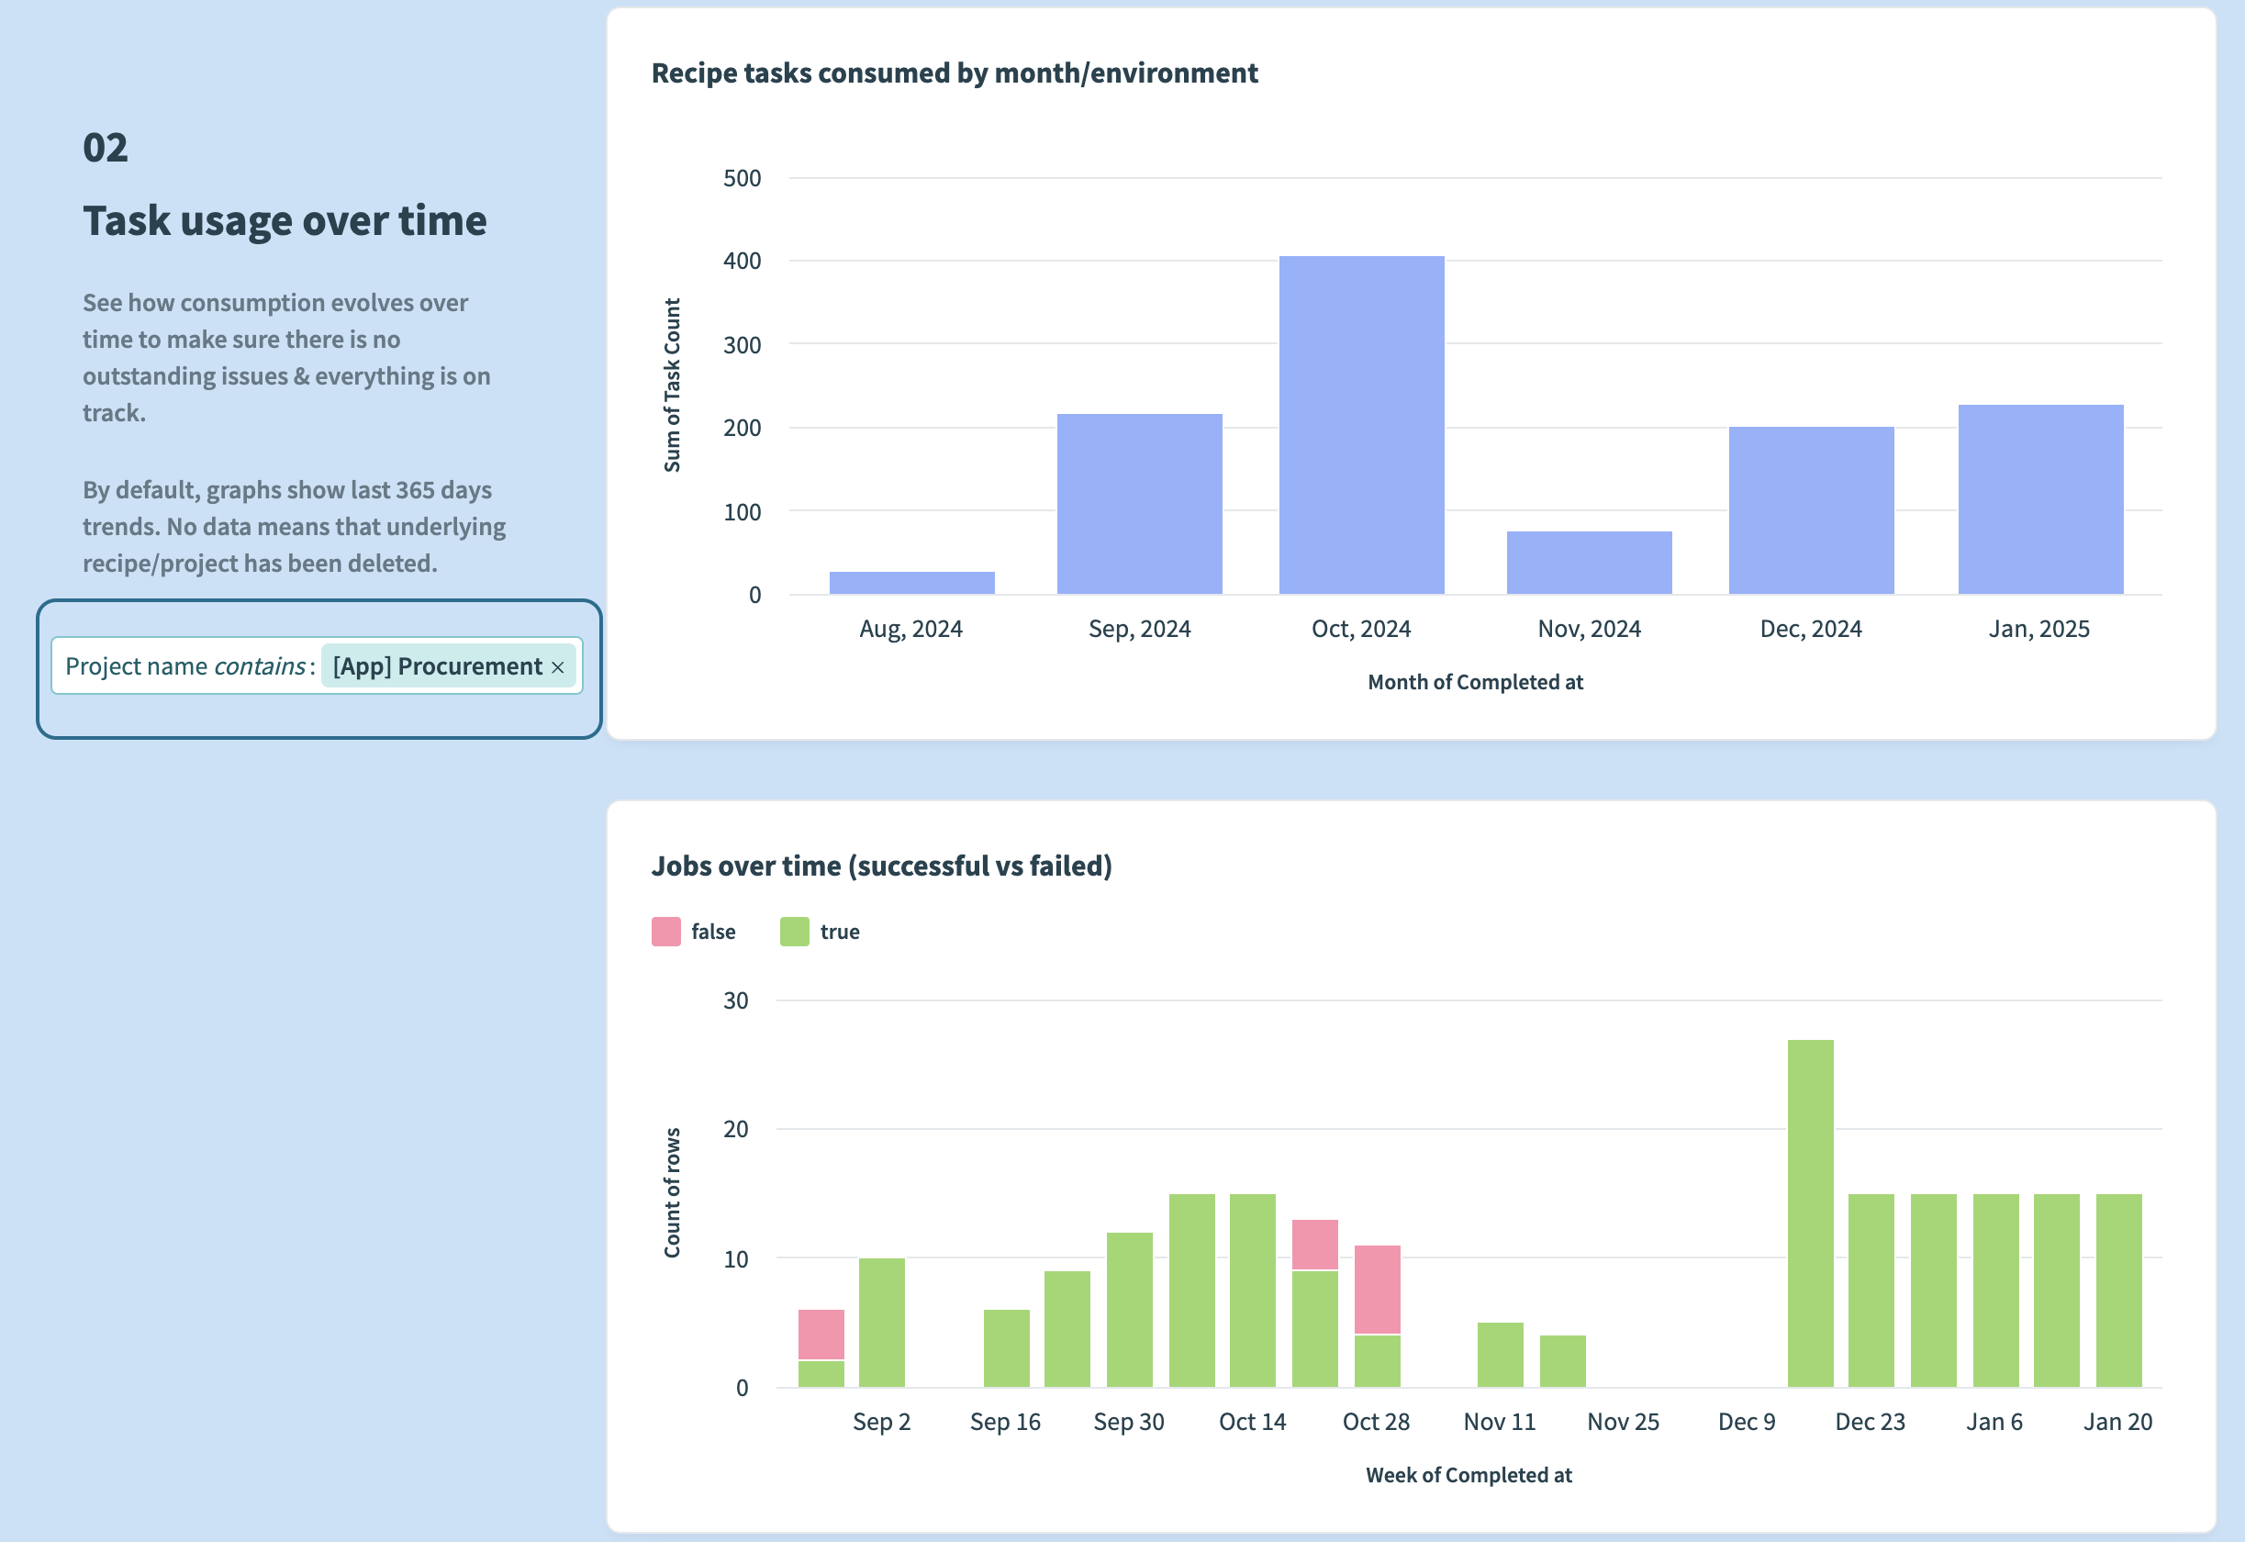Screen dimensions: 2245x1542
Task: Click the Task usage over time heading
Action: [x=284, y=221]
